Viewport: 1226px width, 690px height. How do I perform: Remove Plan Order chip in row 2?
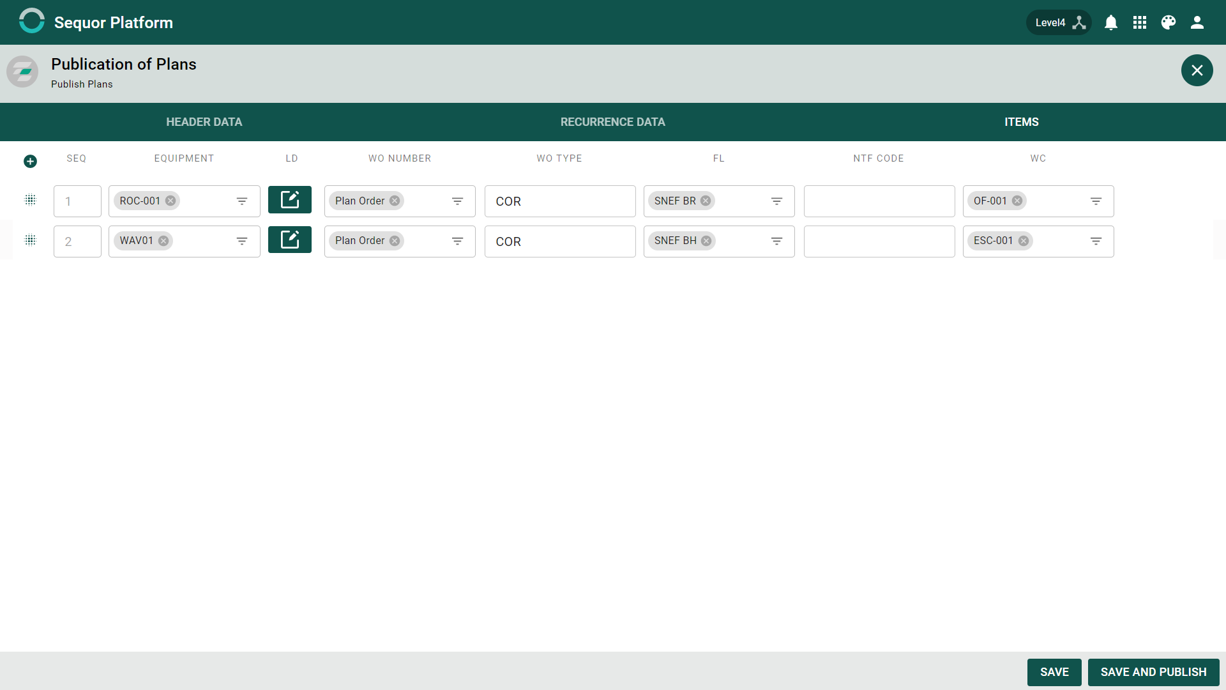coord(395,241)
